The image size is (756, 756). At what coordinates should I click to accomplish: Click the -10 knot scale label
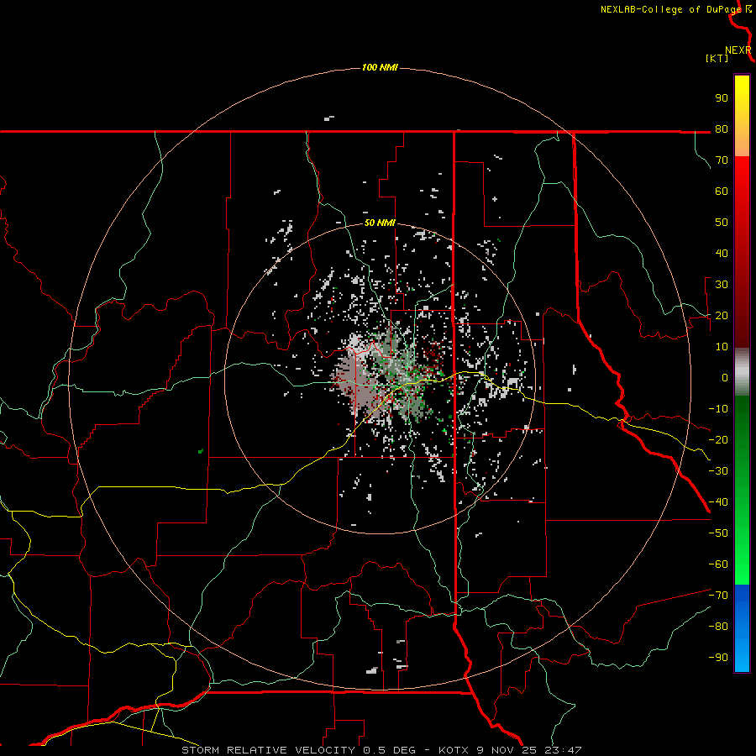point(718,409)
